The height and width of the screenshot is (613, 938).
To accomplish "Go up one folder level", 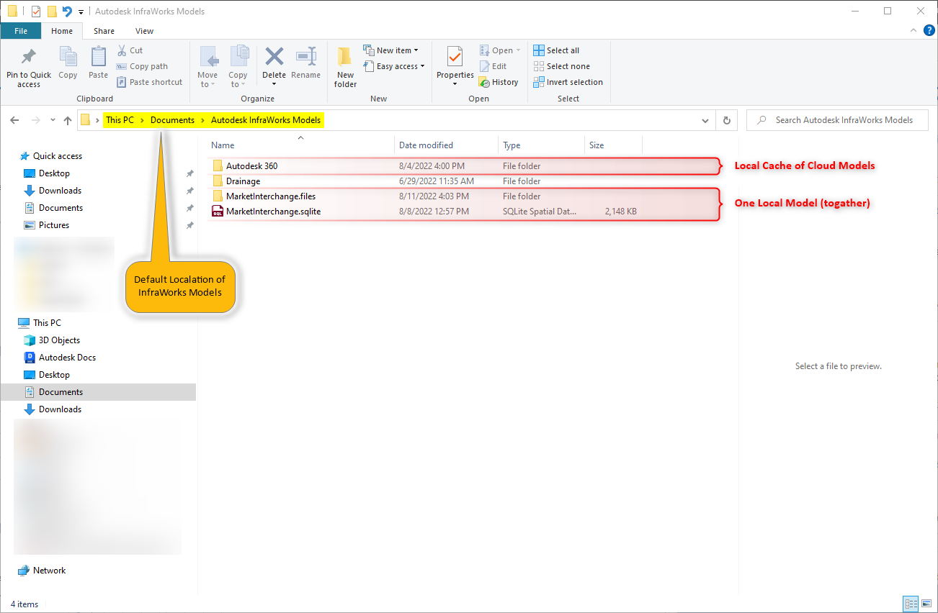I will [x=68, y=120].
